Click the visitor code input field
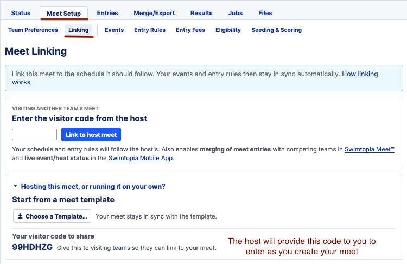This screenshot has width=407, height=264. [x=35, y=134]
